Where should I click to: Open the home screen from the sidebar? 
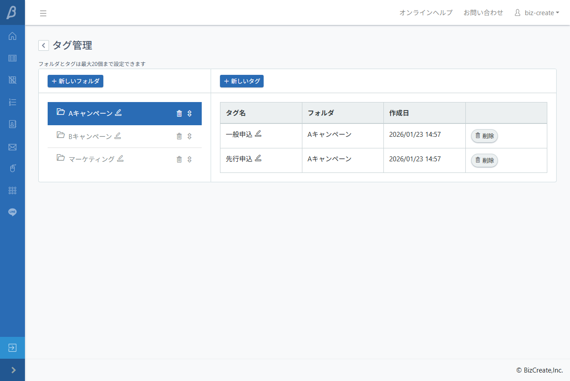(x=12, y=36)
